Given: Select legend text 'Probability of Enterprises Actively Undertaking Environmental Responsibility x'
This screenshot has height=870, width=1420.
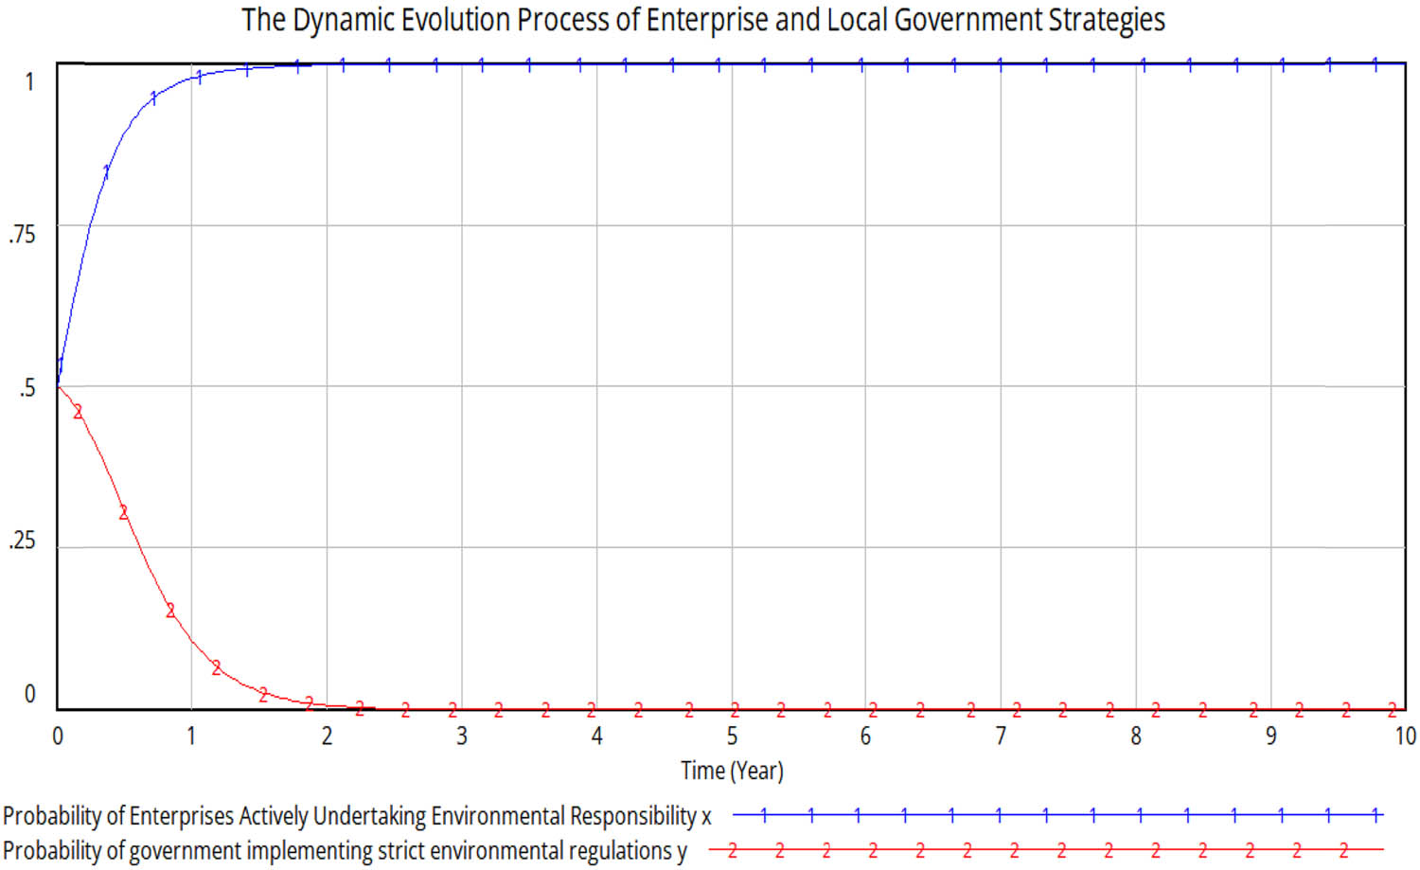Looking at the screenshot, I should 357,816.
